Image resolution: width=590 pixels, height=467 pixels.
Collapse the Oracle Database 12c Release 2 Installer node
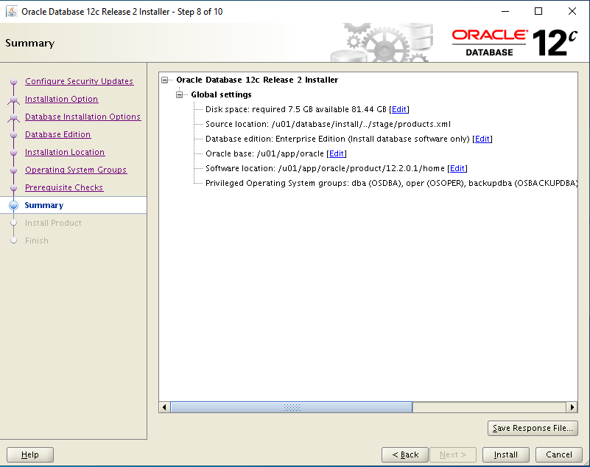(x=165, y=80)
